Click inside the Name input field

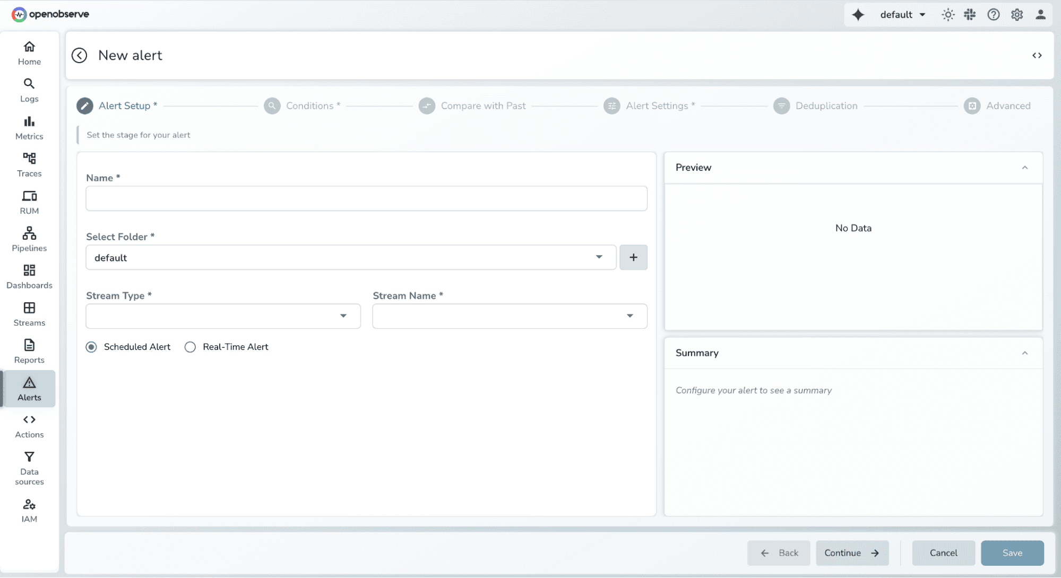[366, 198]
